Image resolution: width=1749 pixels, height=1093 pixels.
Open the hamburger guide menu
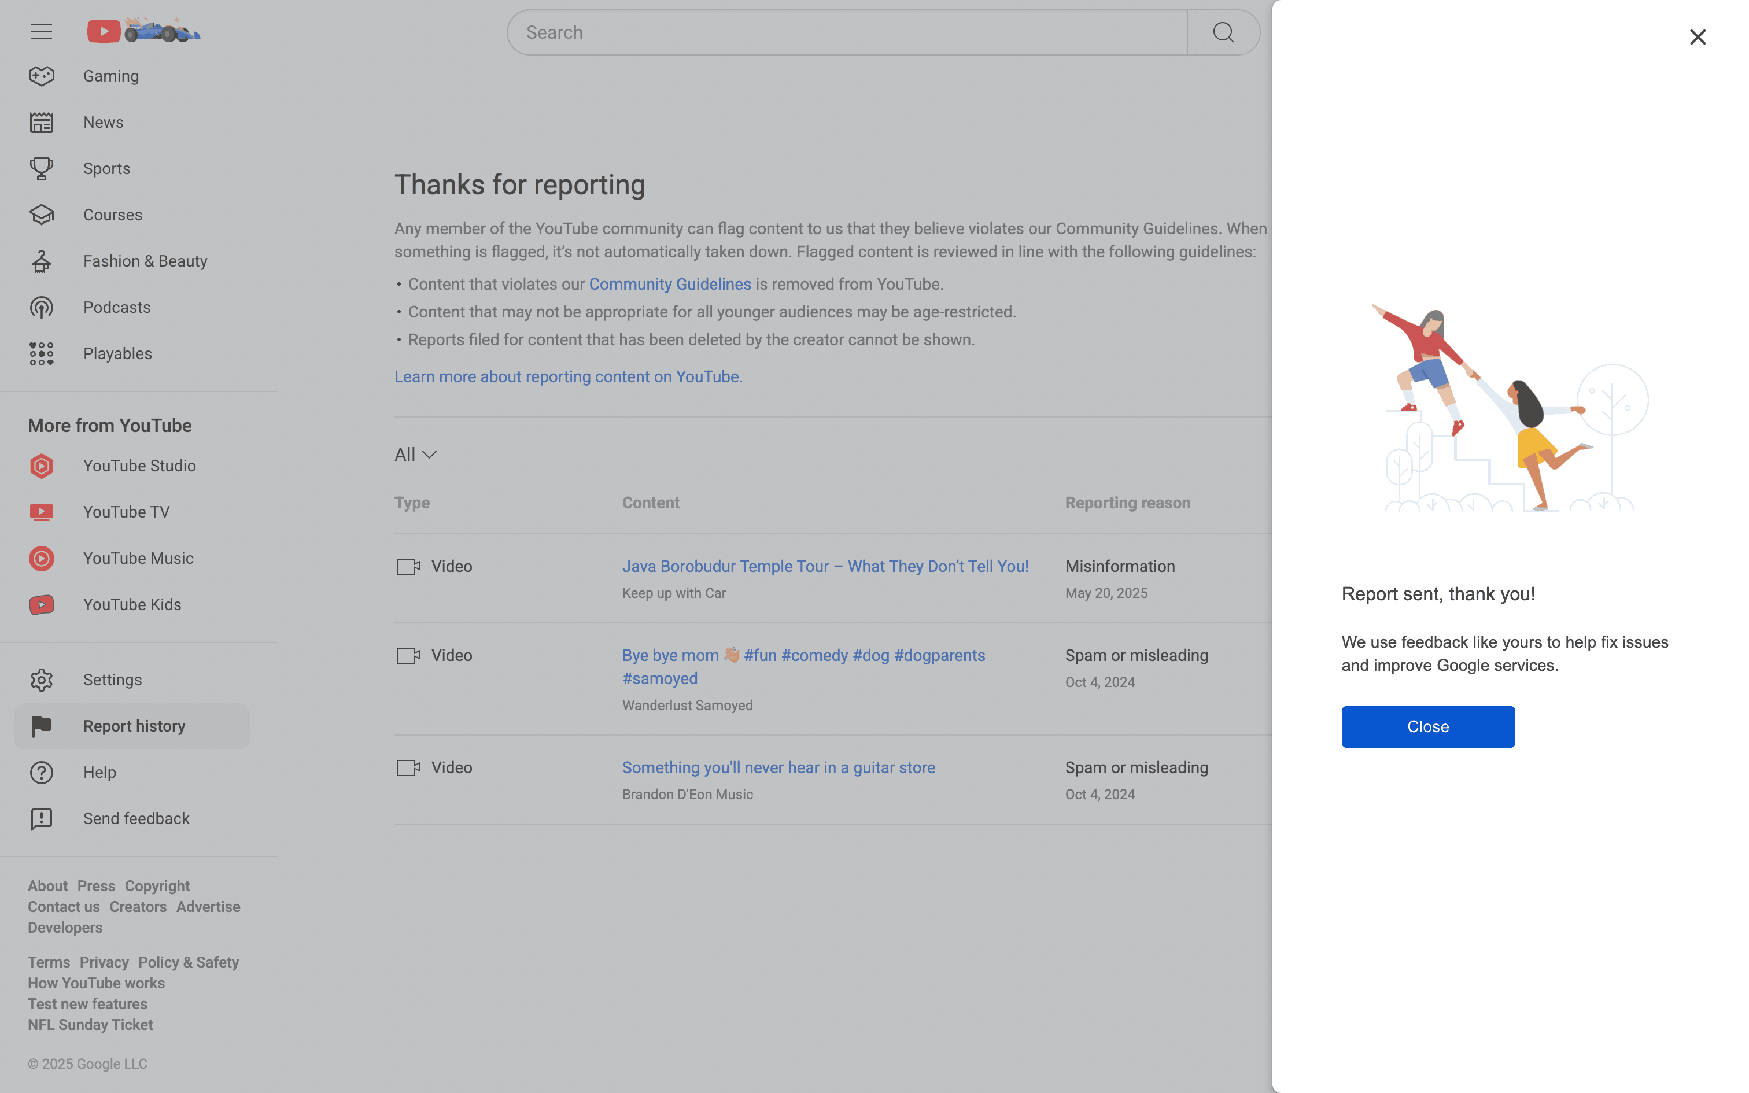point(41,32)
